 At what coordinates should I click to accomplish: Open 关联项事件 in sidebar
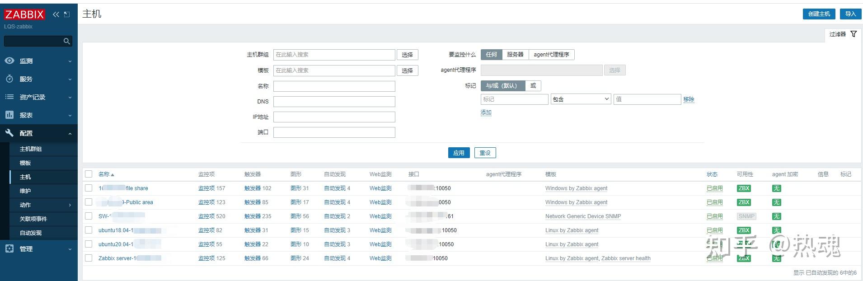click(43, 219)
